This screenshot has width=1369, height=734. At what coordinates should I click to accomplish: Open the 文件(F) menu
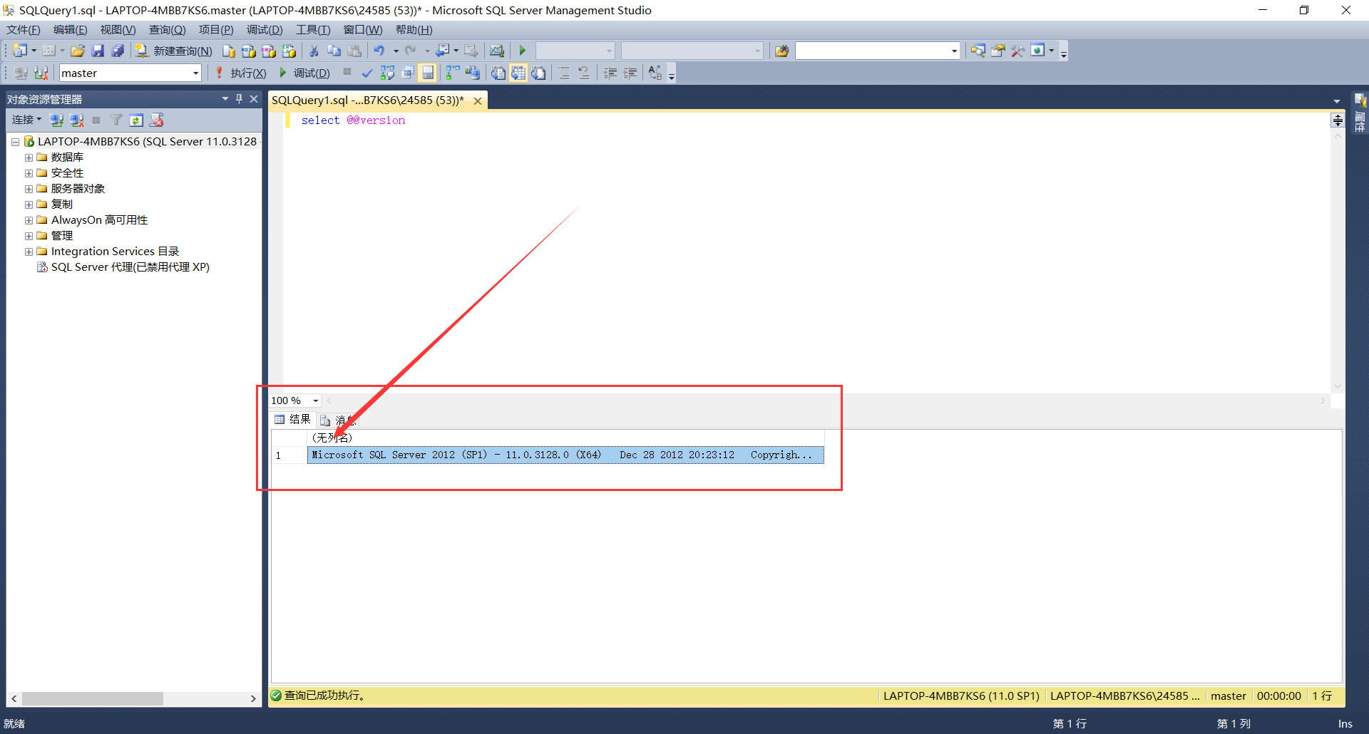(x=24, y=29)
